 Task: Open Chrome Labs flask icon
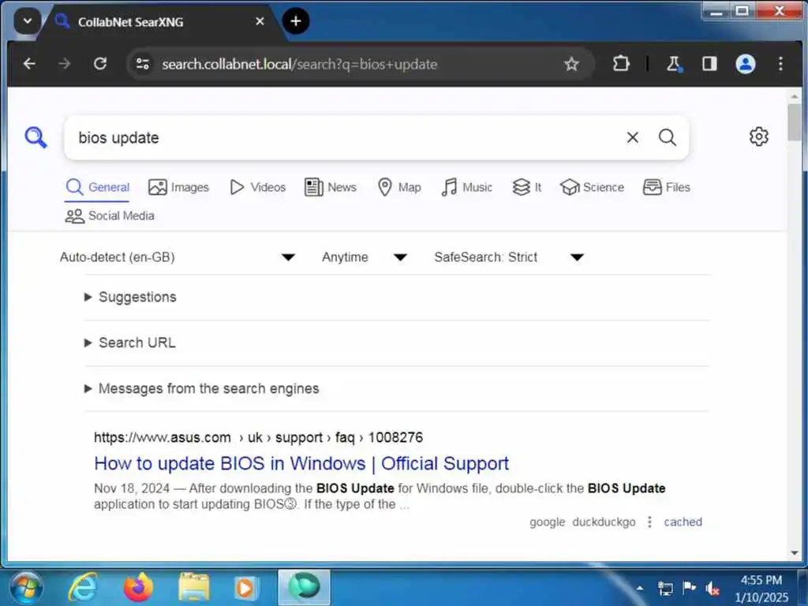point(673,64)
